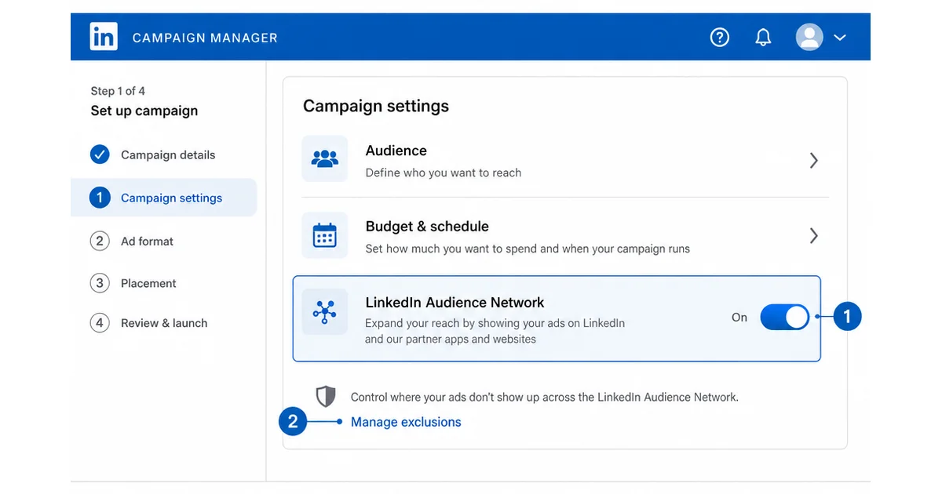Go to Placement step

click(148, 284)
